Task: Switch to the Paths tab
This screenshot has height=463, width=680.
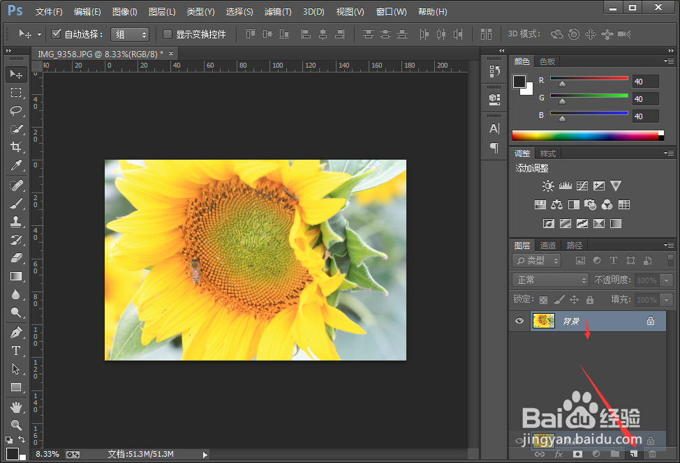Action: point(574,245)
